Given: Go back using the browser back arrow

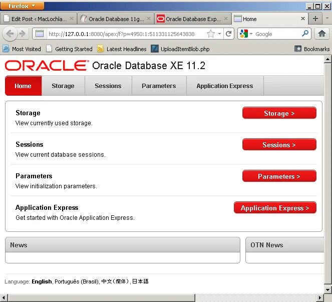Looking at the screenshot, I should 10,34.
